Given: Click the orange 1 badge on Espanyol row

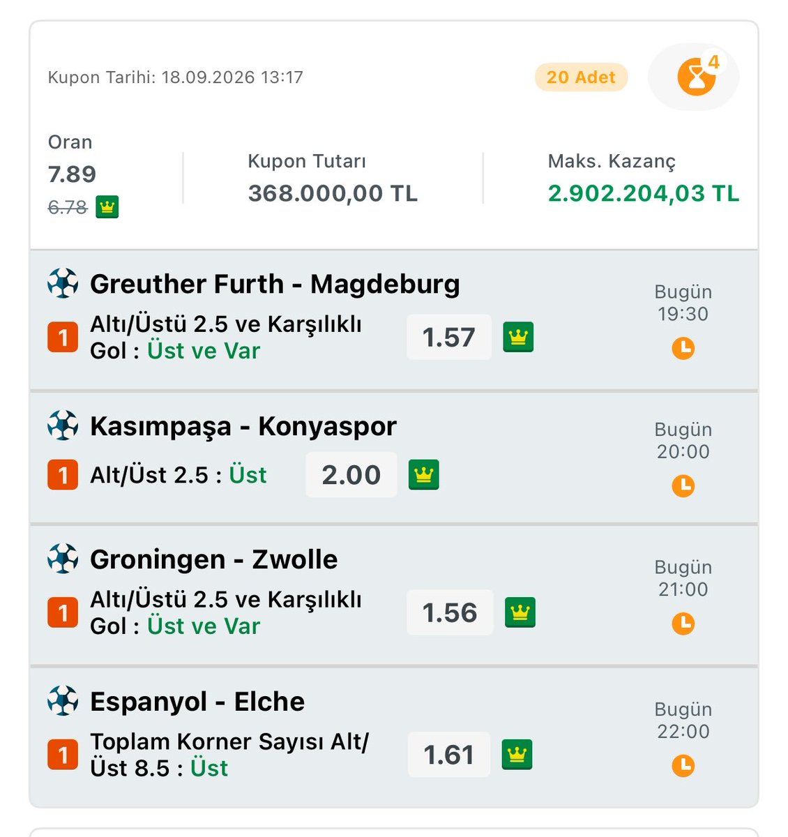Looking at the screenshot, I should (63, 755).
